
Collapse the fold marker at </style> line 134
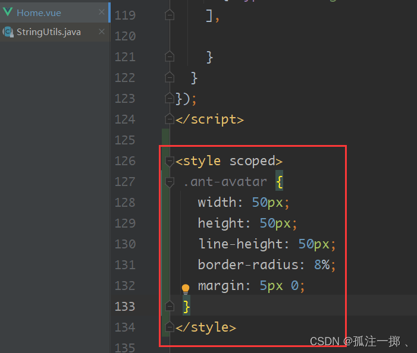click(170, 327)
